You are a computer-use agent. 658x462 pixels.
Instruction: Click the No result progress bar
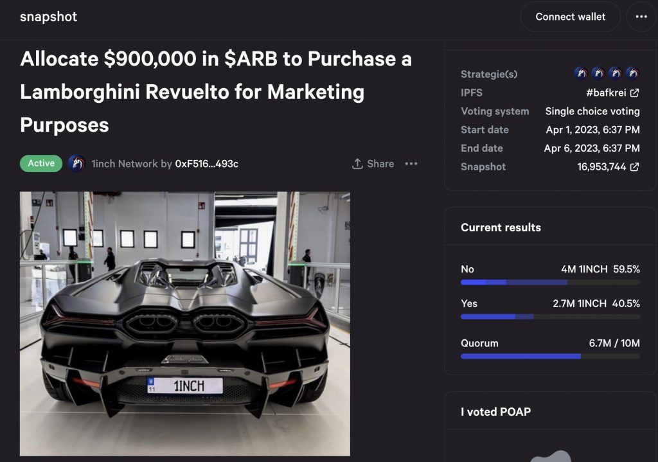550,282
